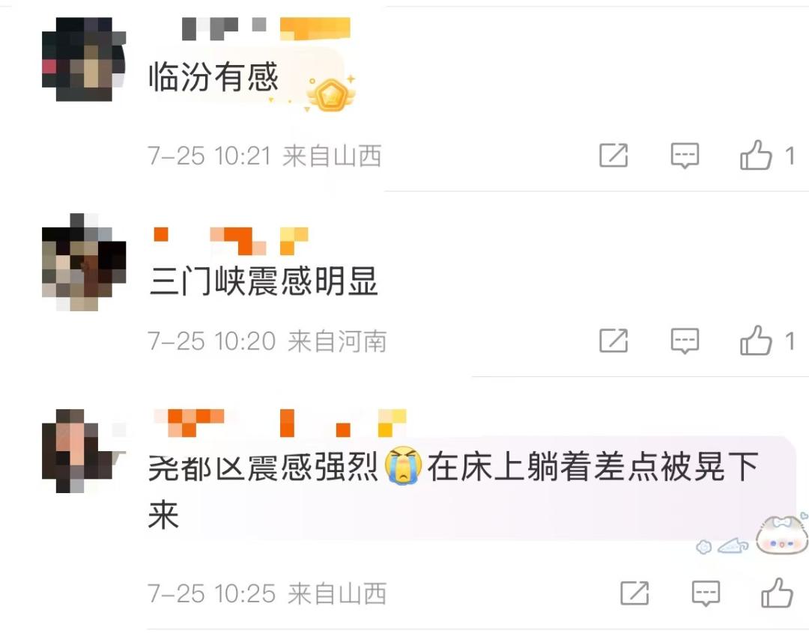This screenshot has height=633, width=809.
Task: Share the 尧都区震感强烈 comment
Action: click(634, 593)
